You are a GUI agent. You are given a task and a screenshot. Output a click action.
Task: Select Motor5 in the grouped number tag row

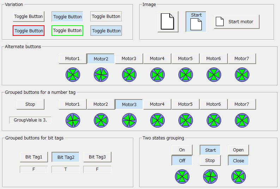pos(185,104)
